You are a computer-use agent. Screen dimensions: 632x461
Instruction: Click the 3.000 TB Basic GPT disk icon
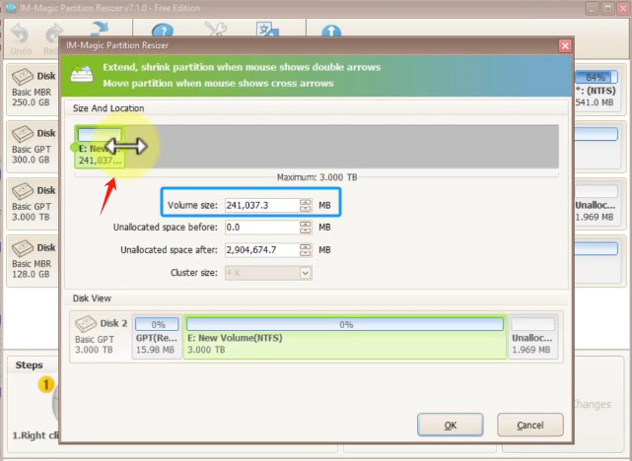point(23,191)
